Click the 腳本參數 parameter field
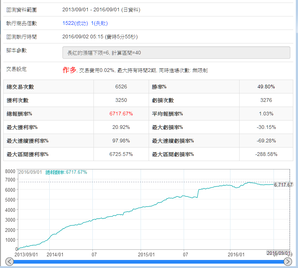 click(176, 53)
